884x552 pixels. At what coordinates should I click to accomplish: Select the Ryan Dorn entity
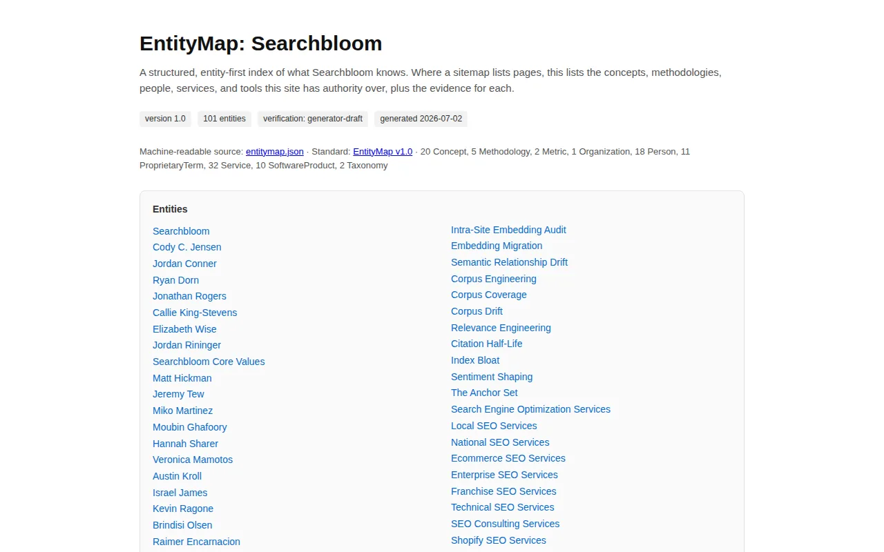175,280
